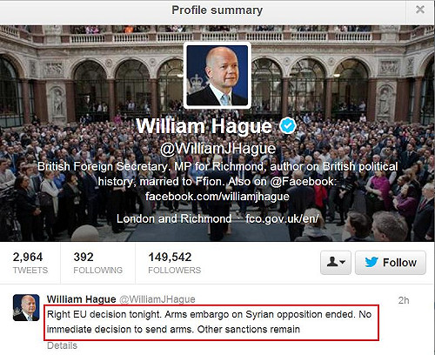Screen dimensions: 435x355
Task: Open the 2h tweet timestamp
Action: click(404, 300)
